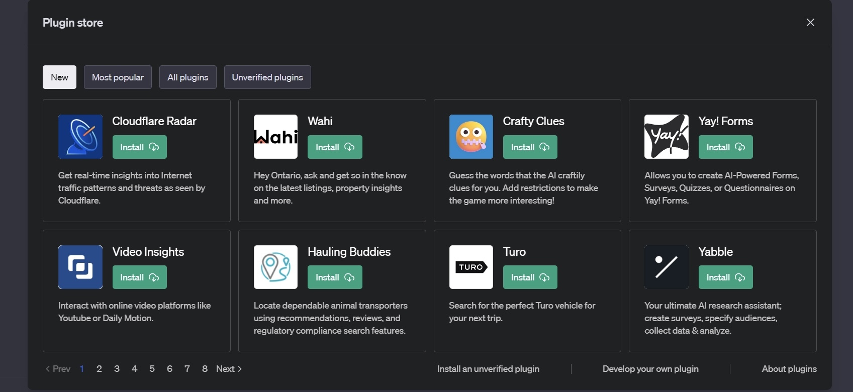
Task: Install the Hauling Buddies plugin
Action: point(335,277)
